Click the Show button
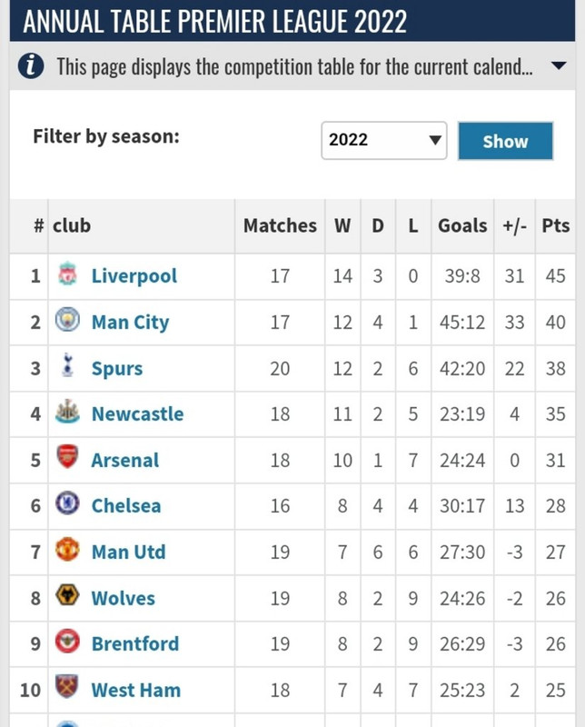 [505, 141]
